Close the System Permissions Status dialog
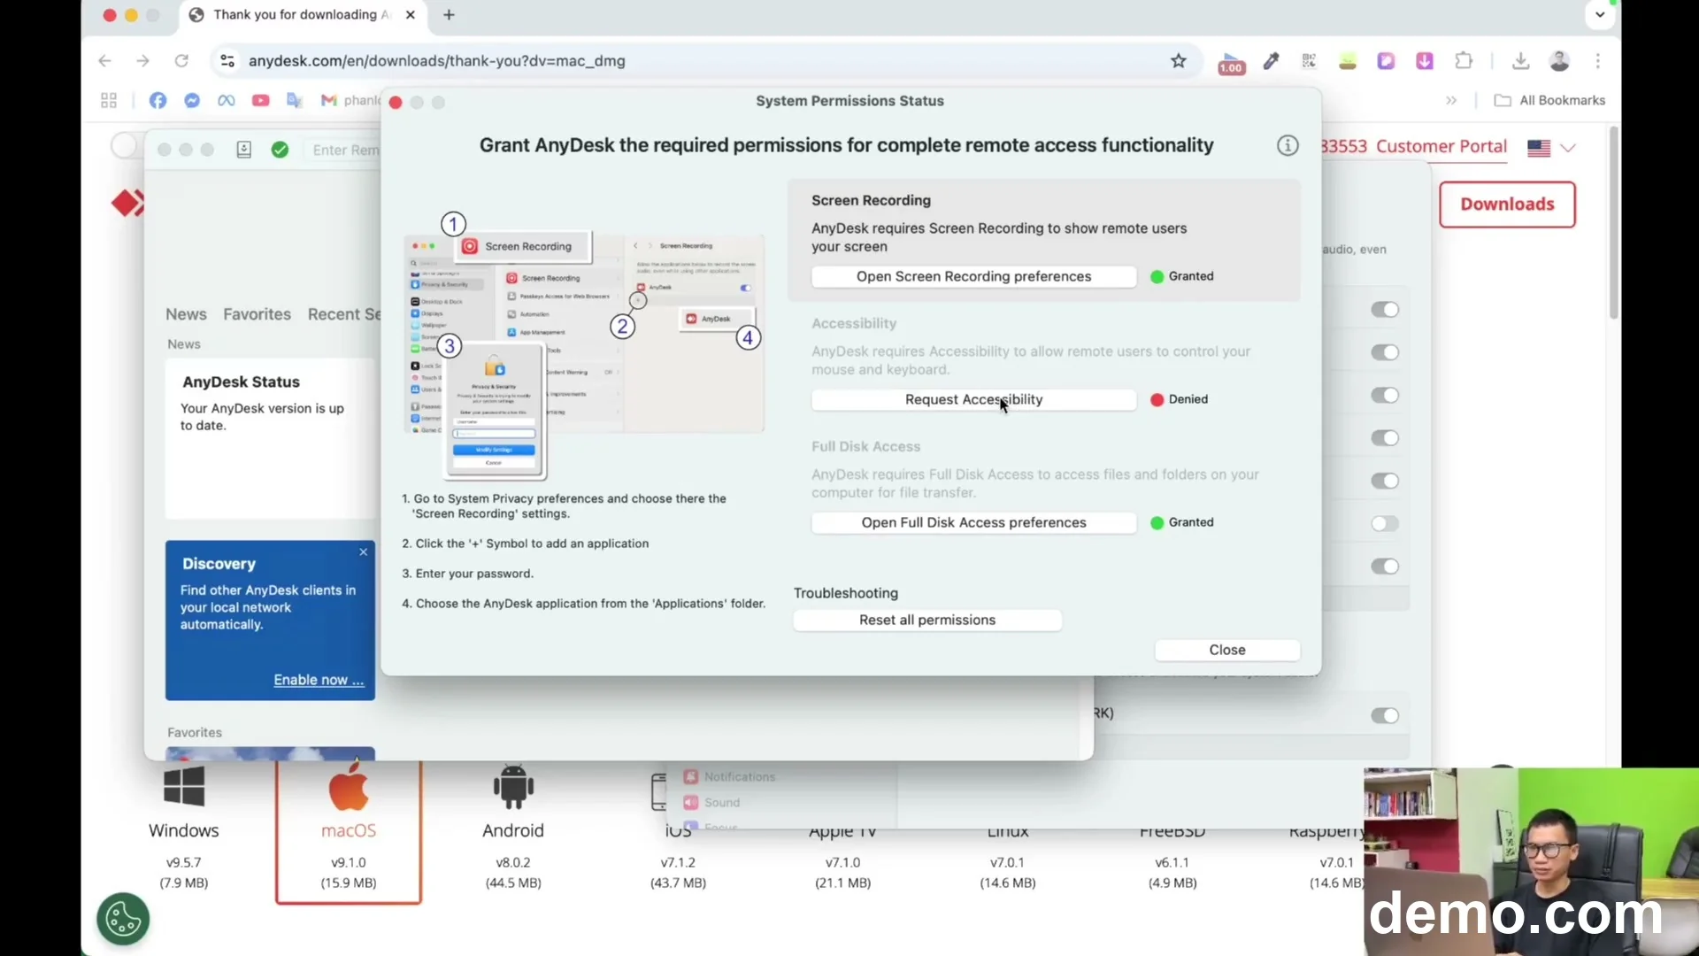The height and width of the screenshot is (956, 1699). click(1227, 650)
